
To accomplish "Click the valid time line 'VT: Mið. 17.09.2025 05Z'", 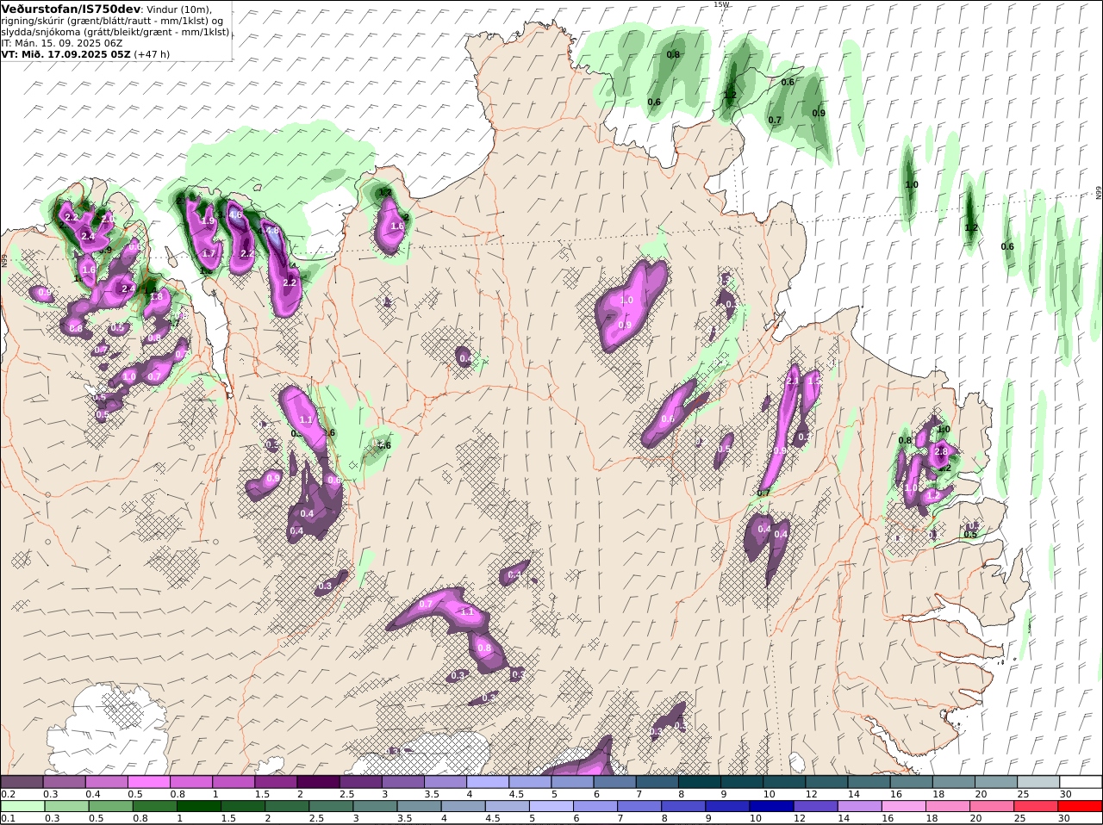I will [x=65, y=54].
